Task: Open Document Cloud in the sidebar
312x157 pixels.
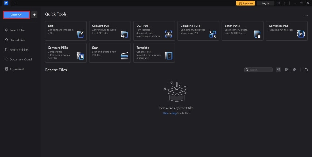Action: click(20, 59)
